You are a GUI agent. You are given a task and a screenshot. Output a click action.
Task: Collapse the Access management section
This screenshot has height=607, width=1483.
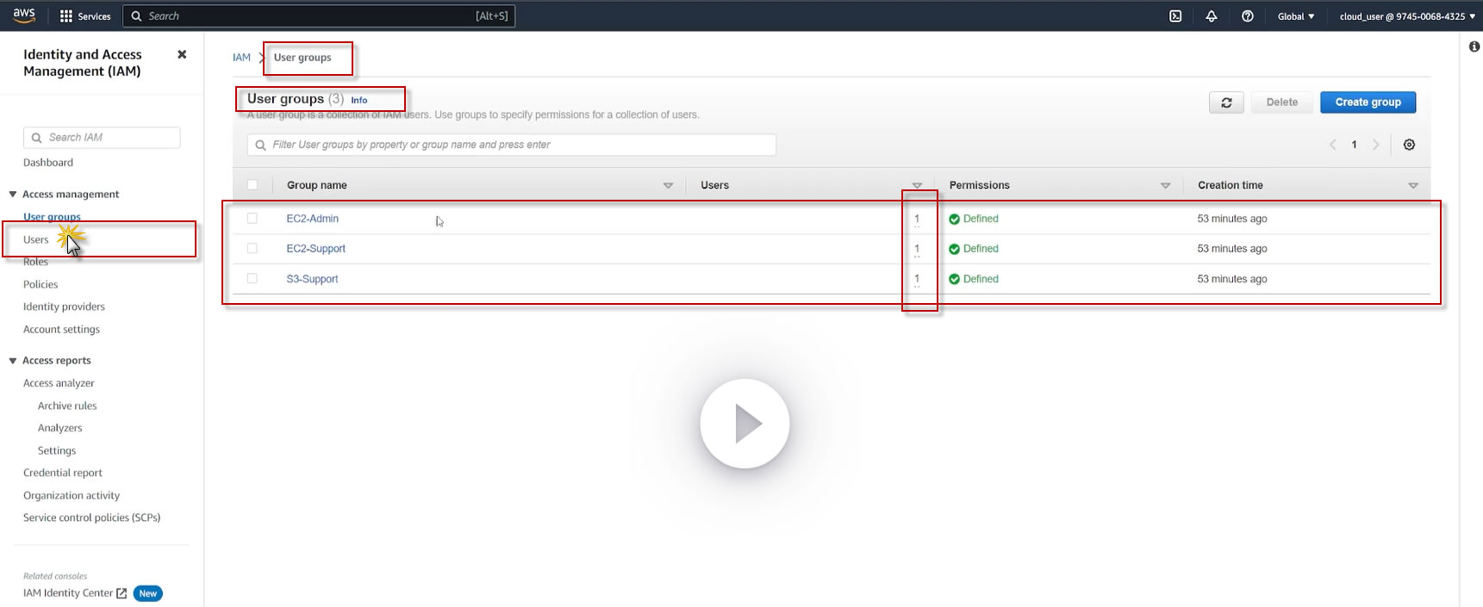(13, 194)
